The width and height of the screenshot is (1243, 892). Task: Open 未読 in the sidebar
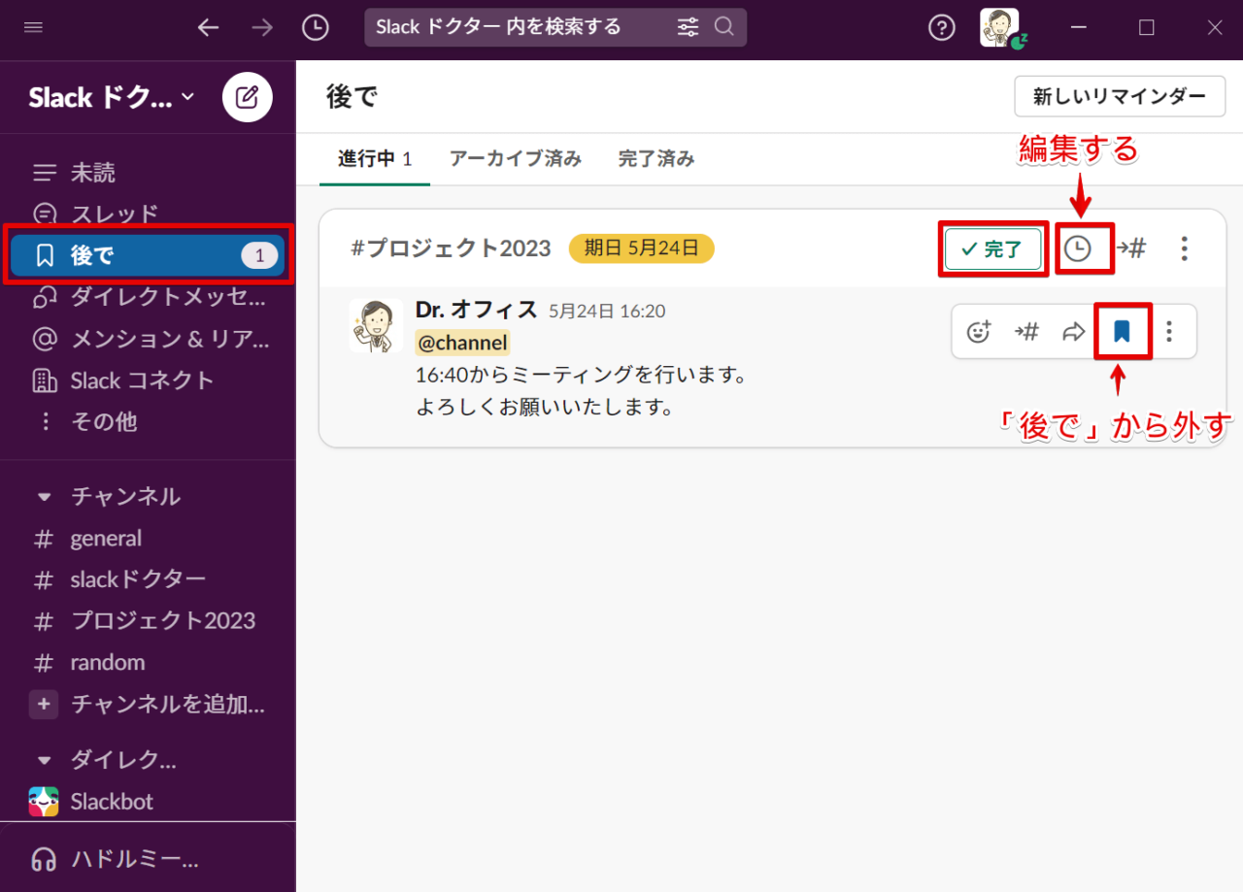point(146,173)
